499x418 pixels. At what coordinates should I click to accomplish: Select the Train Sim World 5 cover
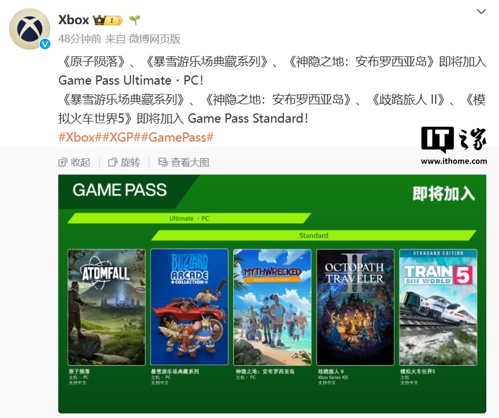pos(438,307)
